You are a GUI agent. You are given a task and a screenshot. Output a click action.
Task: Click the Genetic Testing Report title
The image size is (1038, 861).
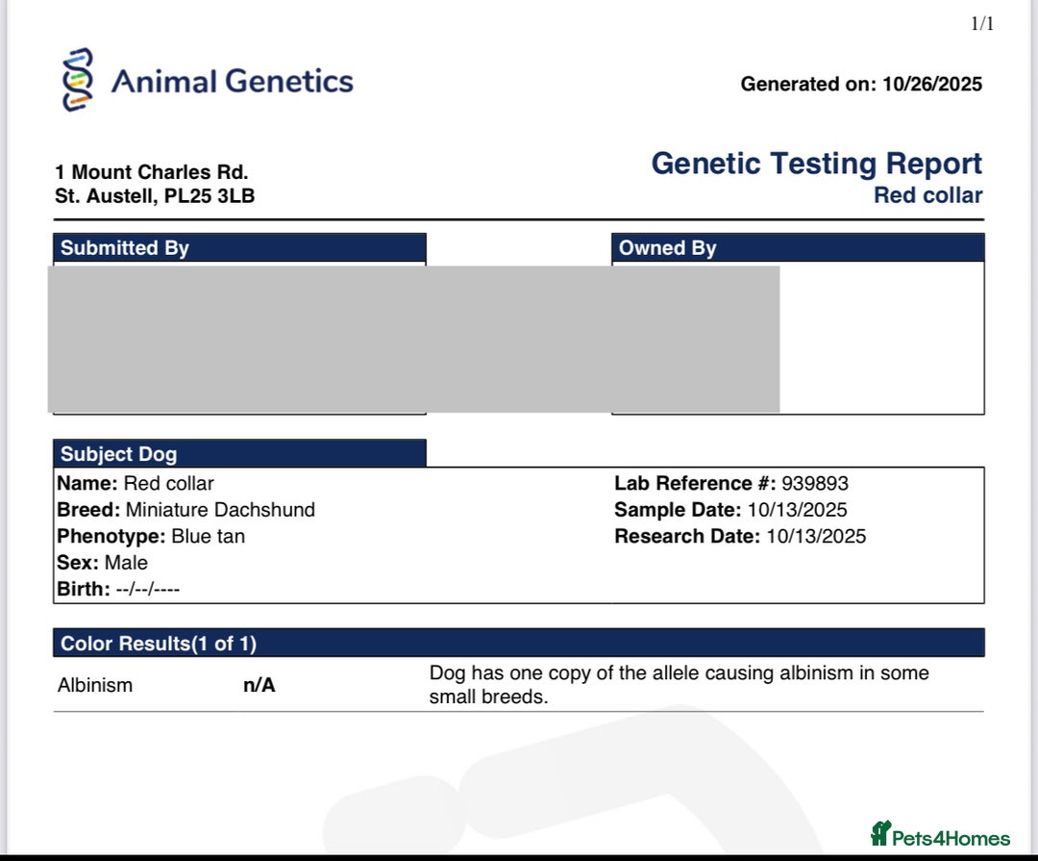tap(816, 164)
